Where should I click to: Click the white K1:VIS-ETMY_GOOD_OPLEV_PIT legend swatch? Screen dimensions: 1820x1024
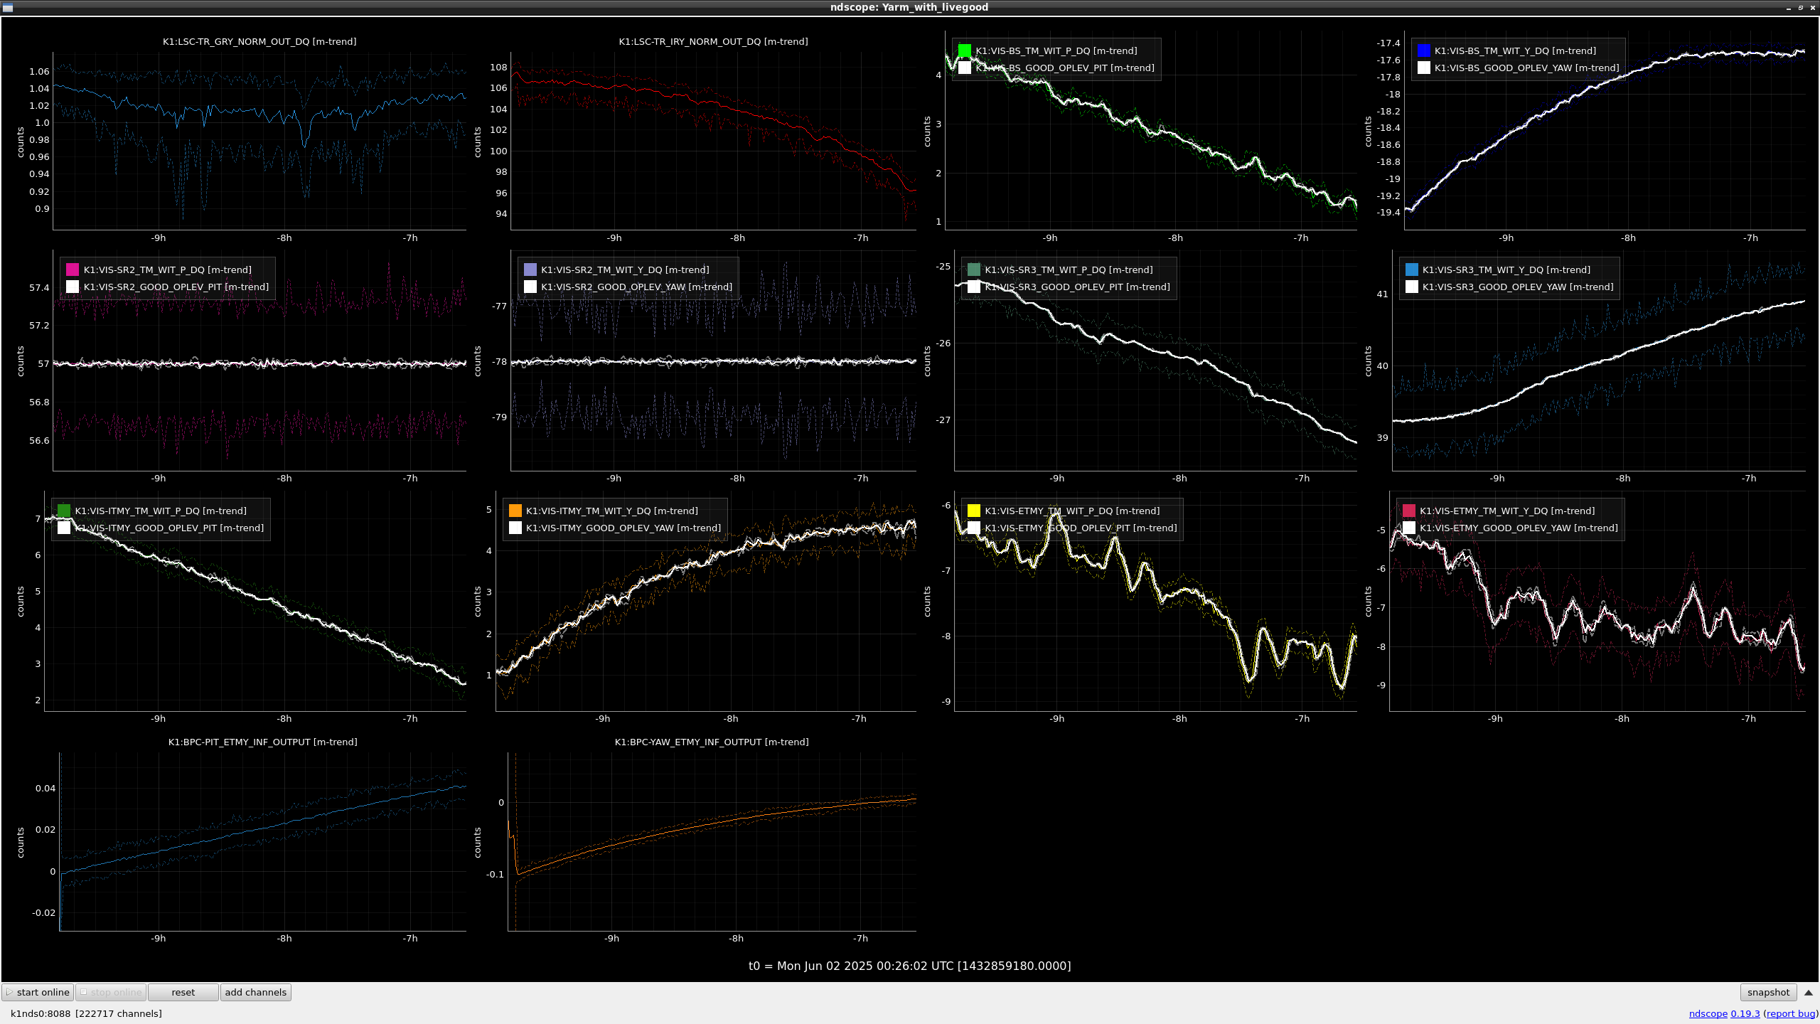pos(974,528)
